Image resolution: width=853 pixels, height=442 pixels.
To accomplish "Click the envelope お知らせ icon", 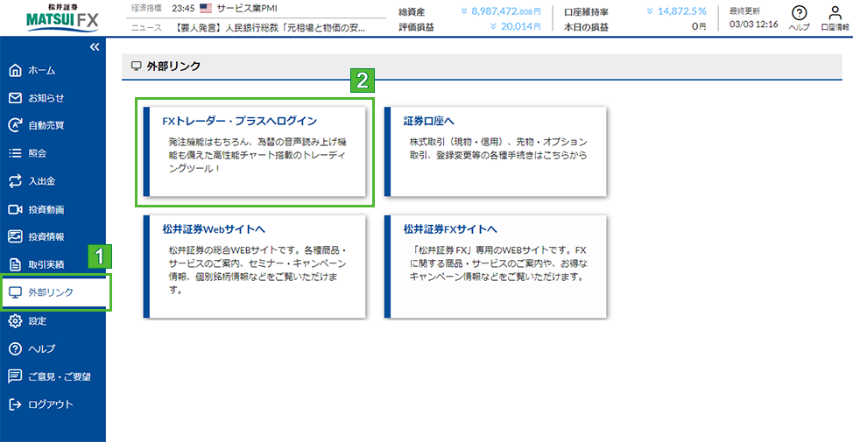I will pyautogui.click(x=15, y=98).
